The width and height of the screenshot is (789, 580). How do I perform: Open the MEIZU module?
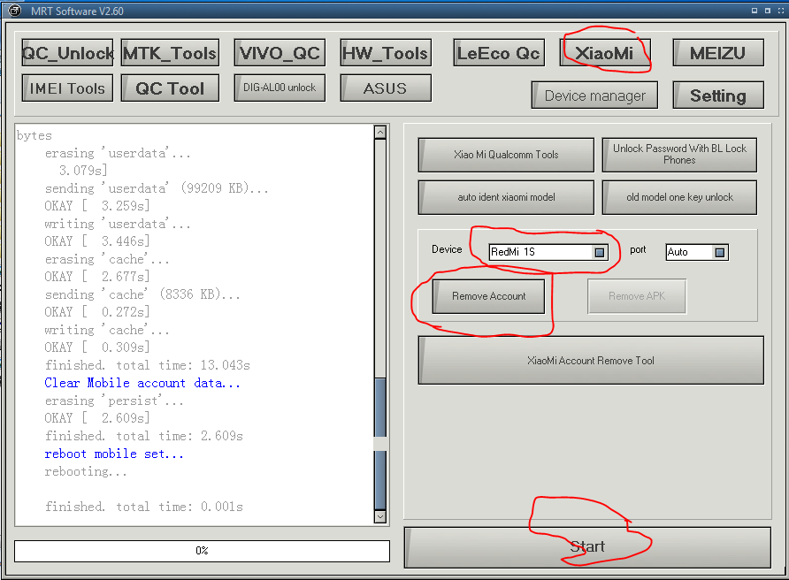[x=718, y=53]
